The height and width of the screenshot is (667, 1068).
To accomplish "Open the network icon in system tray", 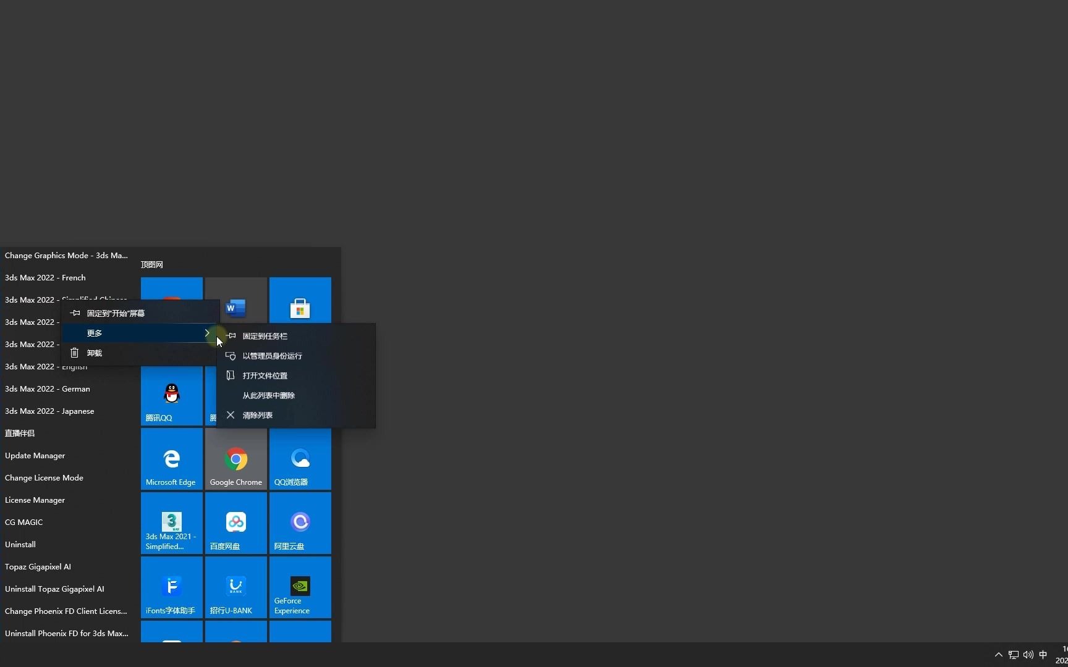I will click(1014, 655).
